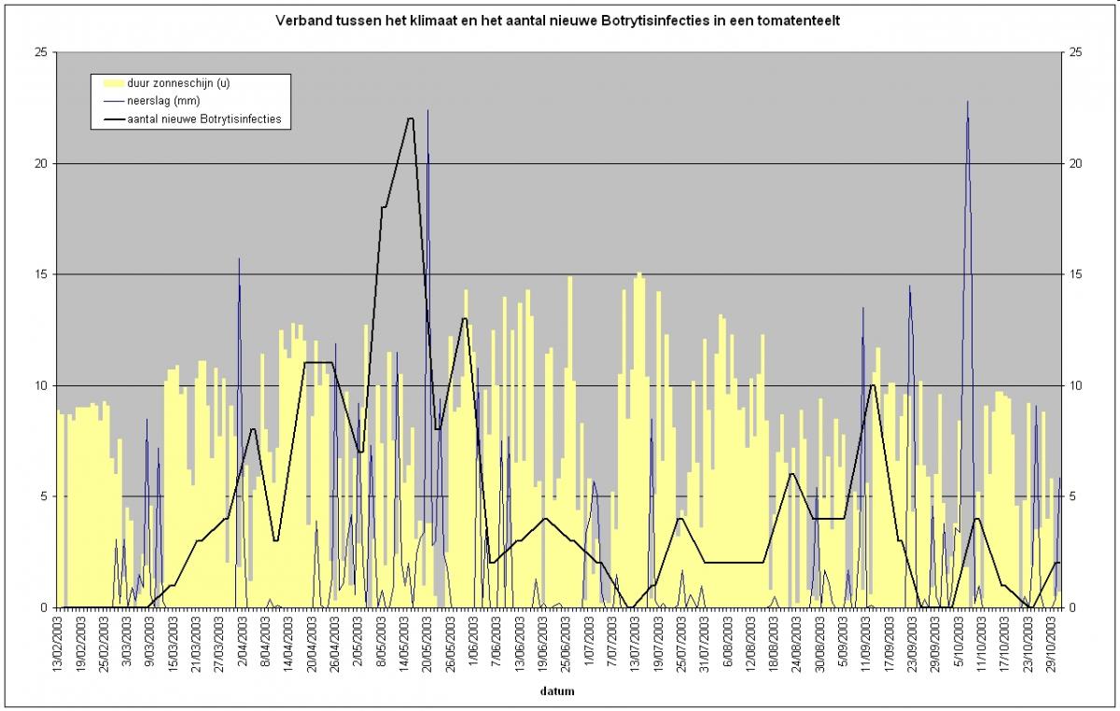
Task: Click the black line peak at mid-September
Action: (x=872, y=385)
